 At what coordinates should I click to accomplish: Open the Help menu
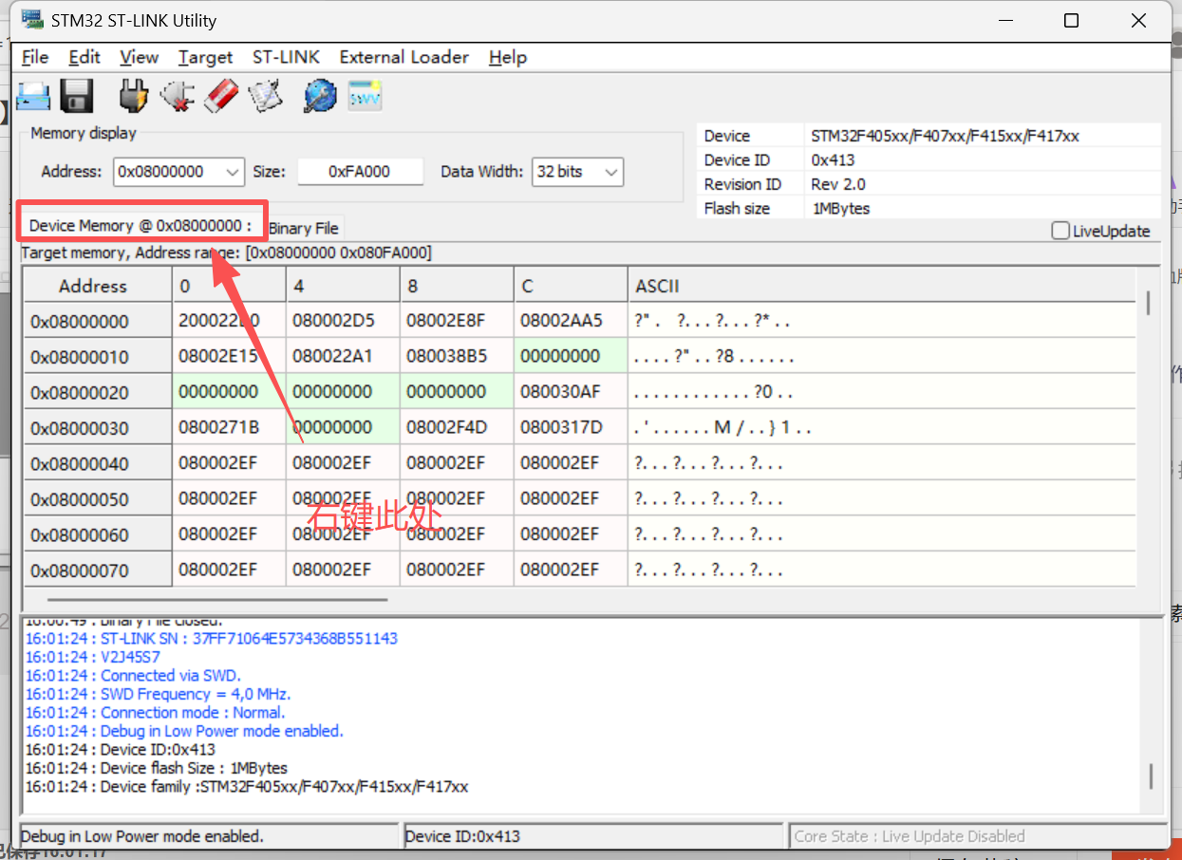click(508, 57)
